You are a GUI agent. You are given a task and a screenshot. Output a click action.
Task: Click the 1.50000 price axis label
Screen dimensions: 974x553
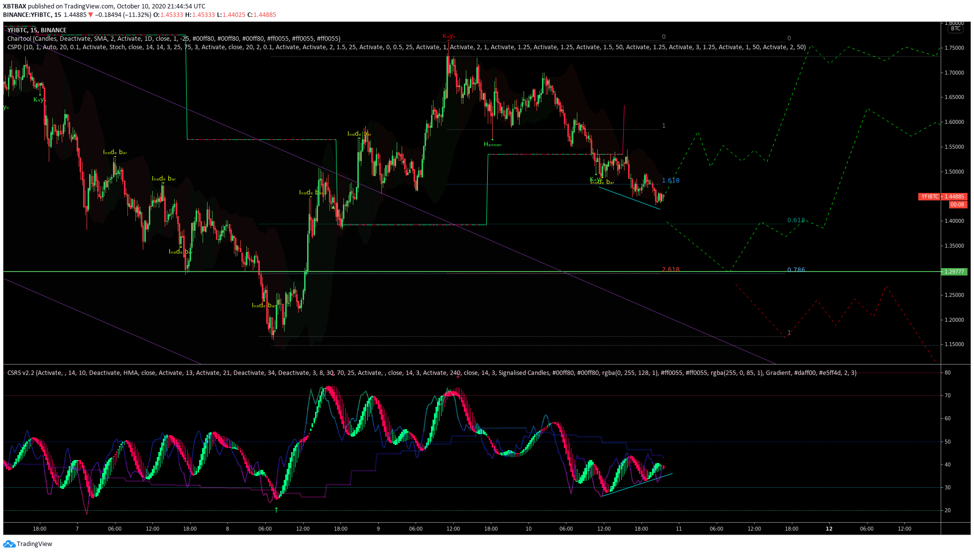[954, 172]
